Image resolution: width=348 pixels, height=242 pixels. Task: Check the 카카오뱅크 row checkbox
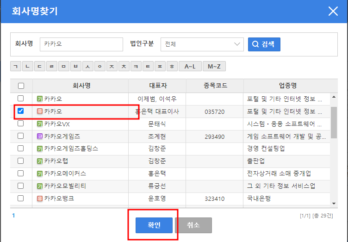pyautogui.click(x=21, y=198)
